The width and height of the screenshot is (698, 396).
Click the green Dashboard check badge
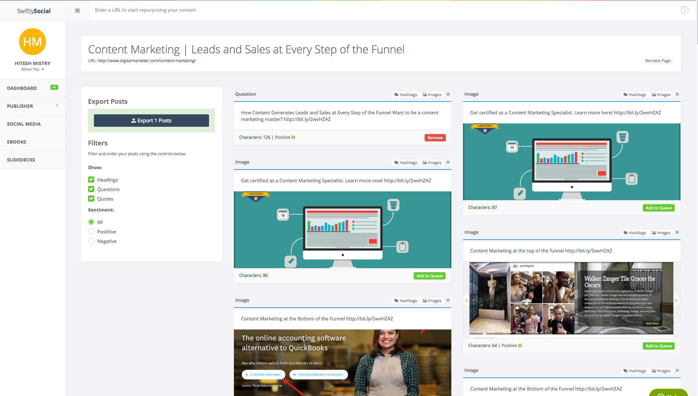[x=54, y=87]
